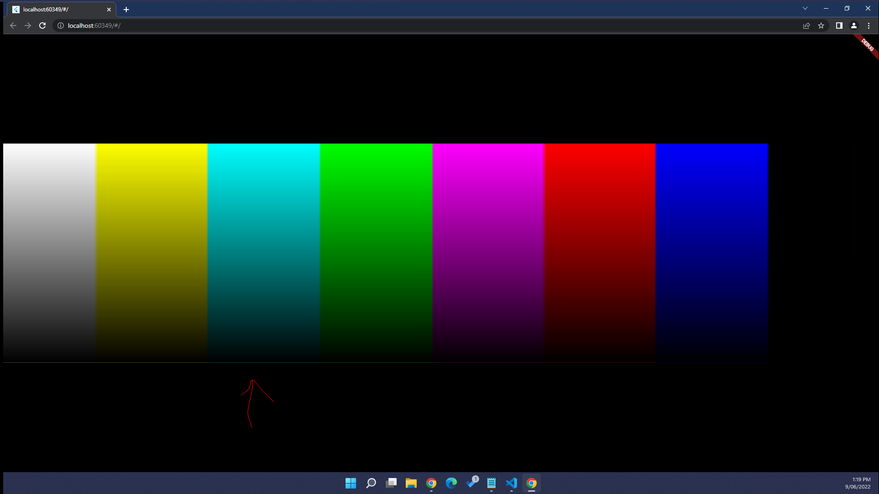This screenshot has width=879, height=494.
Task: Reload the localhost page
Action: [42, 26]
